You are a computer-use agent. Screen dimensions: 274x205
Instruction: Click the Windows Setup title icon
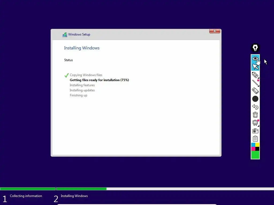(x=65, y=35)
